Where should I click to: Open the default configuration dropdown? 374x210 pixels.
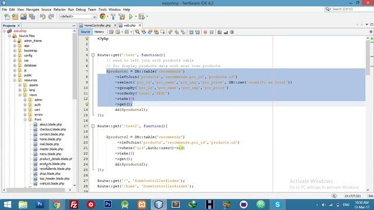click(x=78, y=16)
